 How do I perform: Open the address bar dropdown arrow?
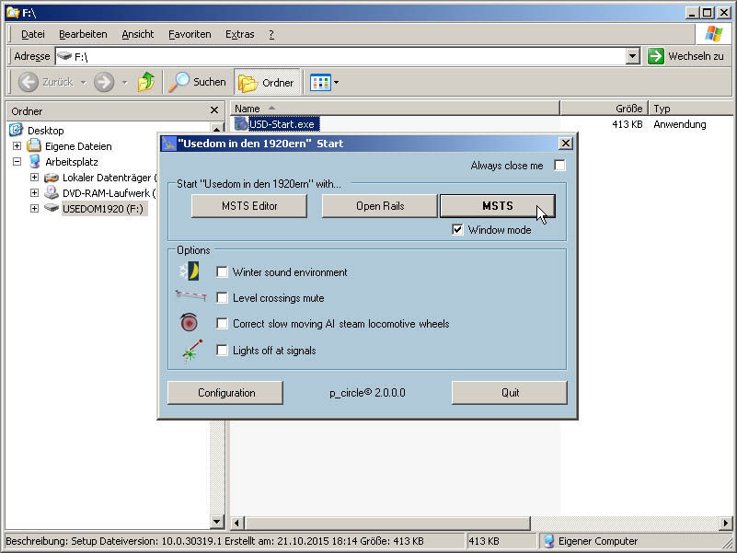point(632,56)
